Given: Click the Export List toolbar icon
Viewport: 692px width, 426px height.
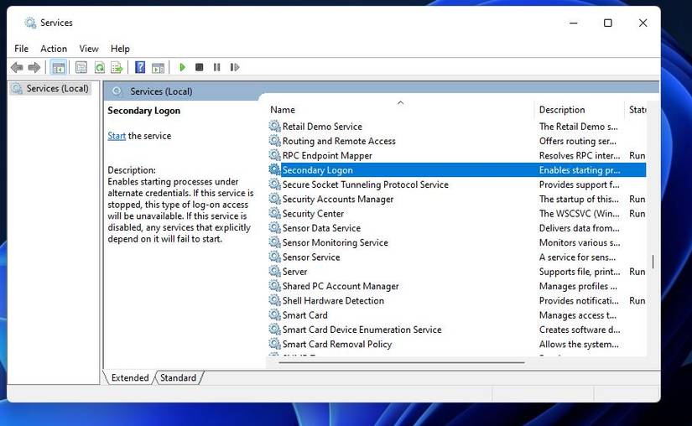Looking at the screenshot, I should [117, 67].
